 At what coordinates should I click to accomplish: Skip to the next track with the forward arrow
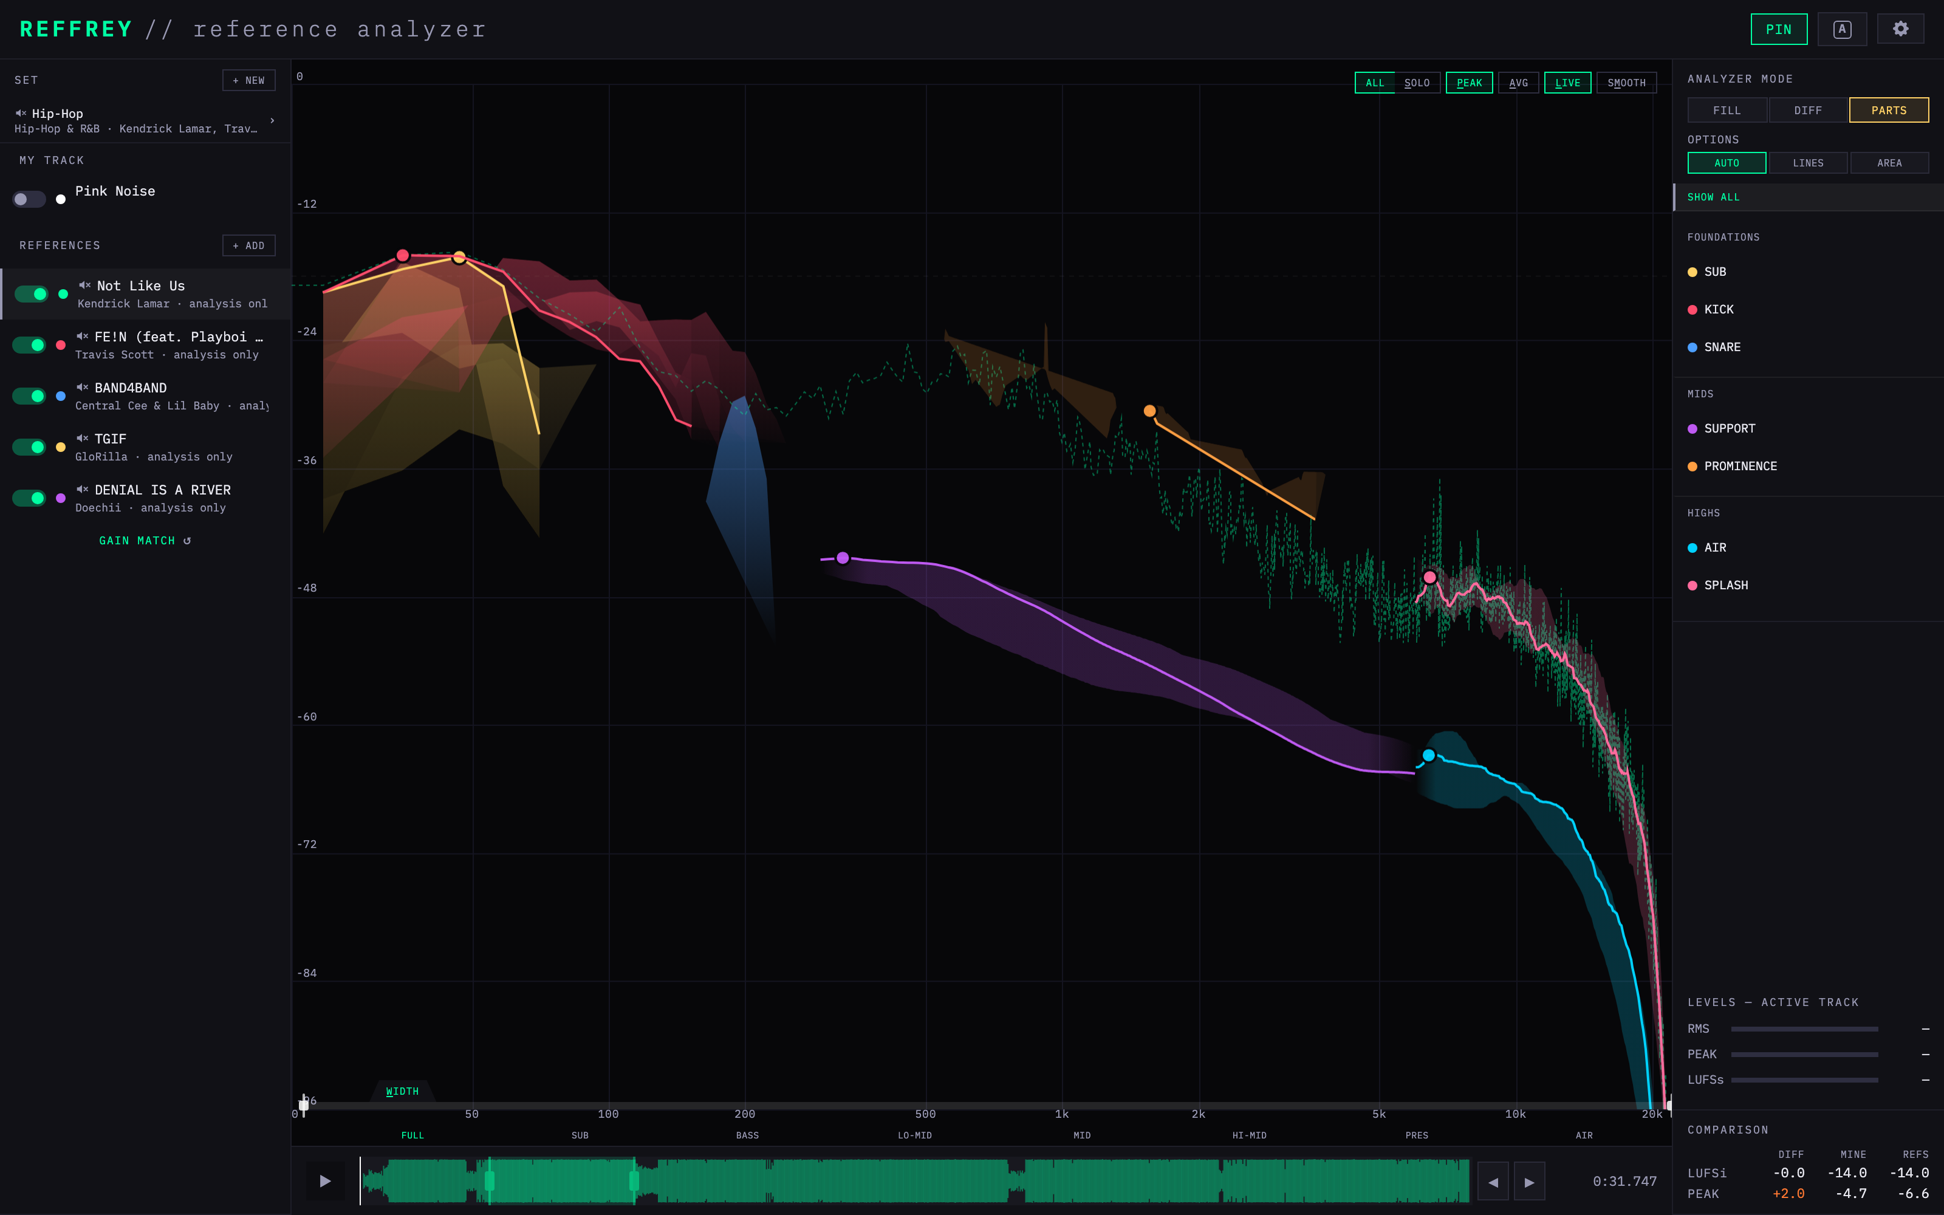coord(1530,1182)
